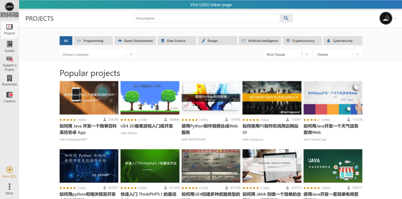
Task: Open title 使用Python制作视频合成Web服务
Action: (x=210, y=129)
